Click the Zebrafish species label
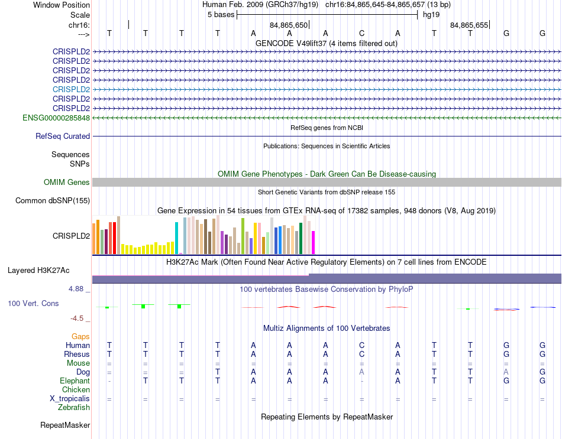The height and width of the screenshot is (439, 562). tap(74, 407)
